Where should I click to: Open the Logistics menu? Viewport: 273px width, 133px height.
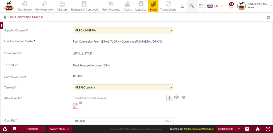[x=141, y=6]
